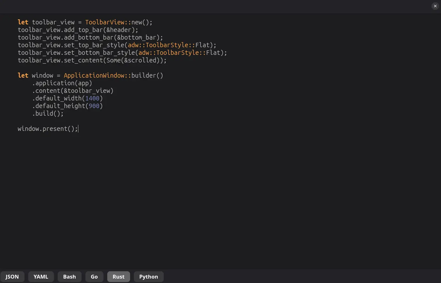Click the .build(); line
Screen dimensions: 441x283
[x=48, y=113]
